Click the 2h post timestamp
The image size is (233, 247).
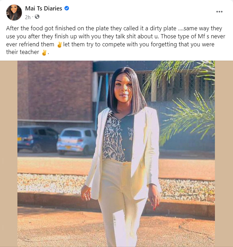pyautogui.click(x=28, y=17)
